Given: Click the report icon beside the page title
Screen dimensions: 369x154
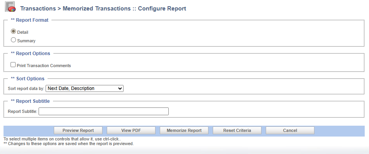Looking at the screenshot, I should pos(10,7).
